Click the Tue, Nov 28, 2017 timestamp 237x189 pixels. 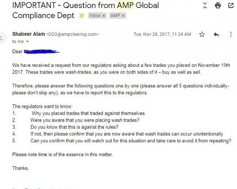(162, 35)
